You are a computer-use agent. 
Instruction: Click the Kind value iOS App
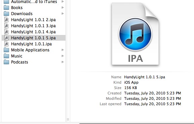[131, 83]
